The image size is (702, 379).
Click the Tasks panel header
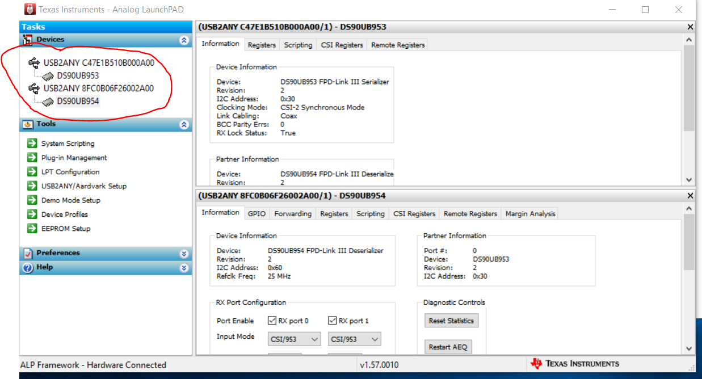(x=106, y=27)
